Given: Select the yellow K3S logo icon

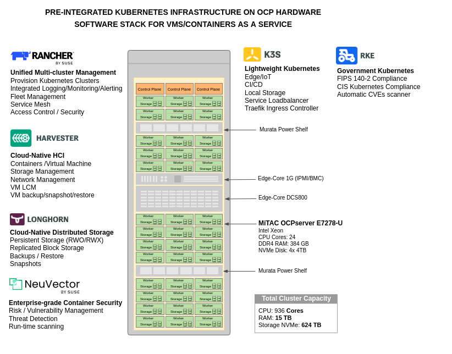Looking at the screenshot, I should pos(252,54).
